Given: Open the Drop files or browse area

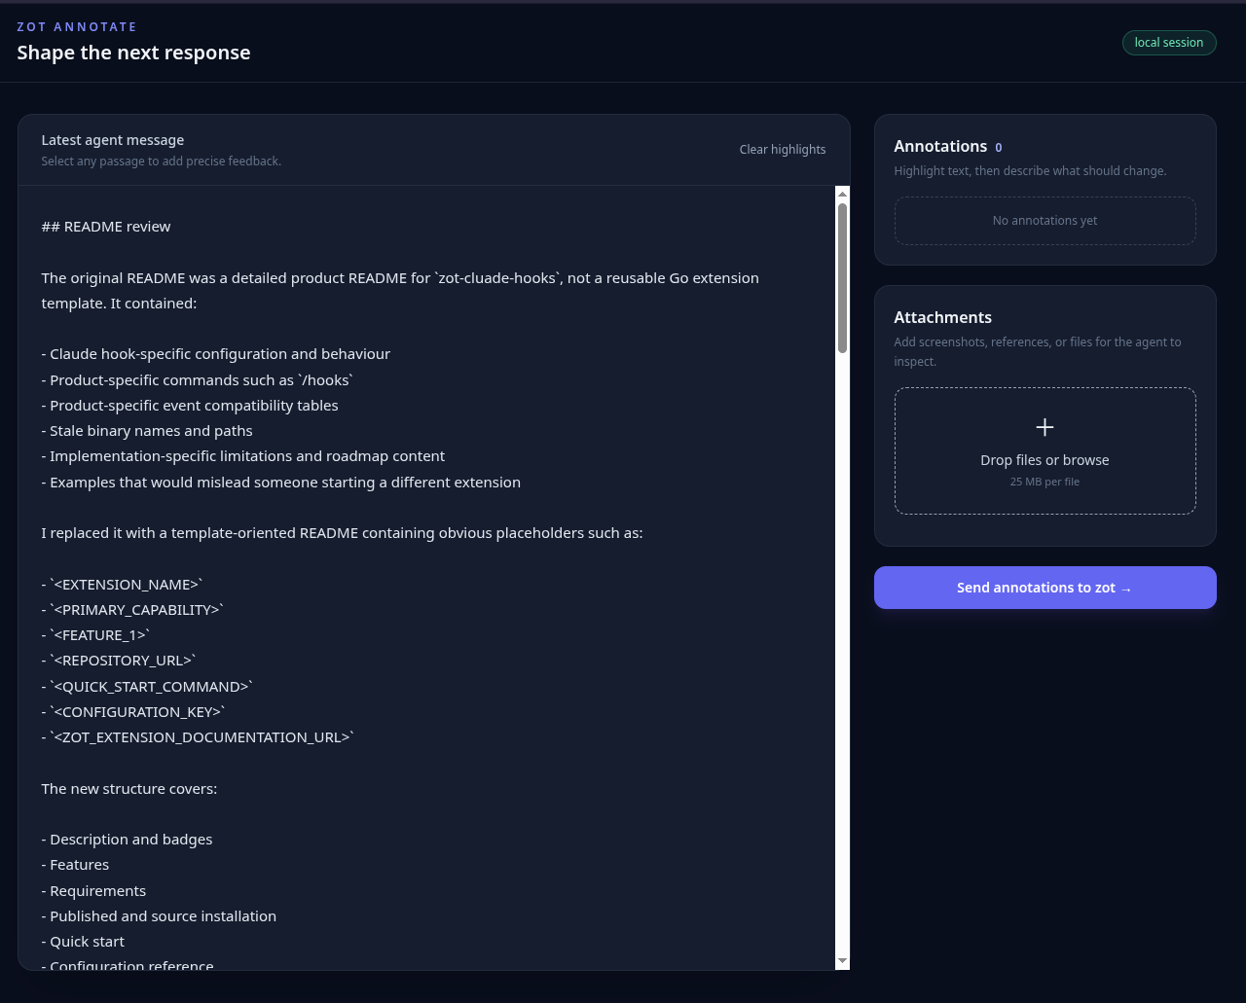Looking at the screenshot, I should point(1045,451).
